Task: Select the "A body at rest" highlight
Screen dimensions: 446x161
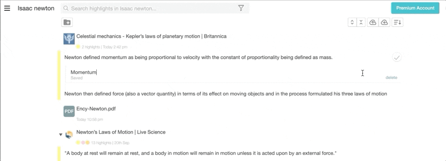Action: tap(200, 153)
